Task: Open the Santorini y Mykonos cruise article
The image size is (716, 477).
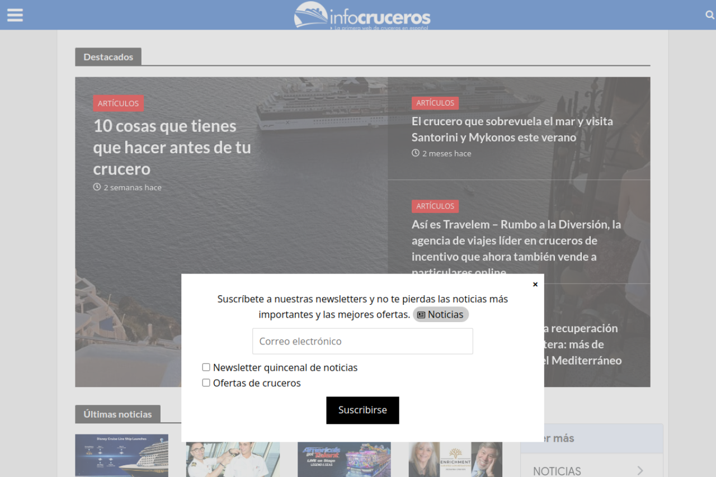Action: 512,129
